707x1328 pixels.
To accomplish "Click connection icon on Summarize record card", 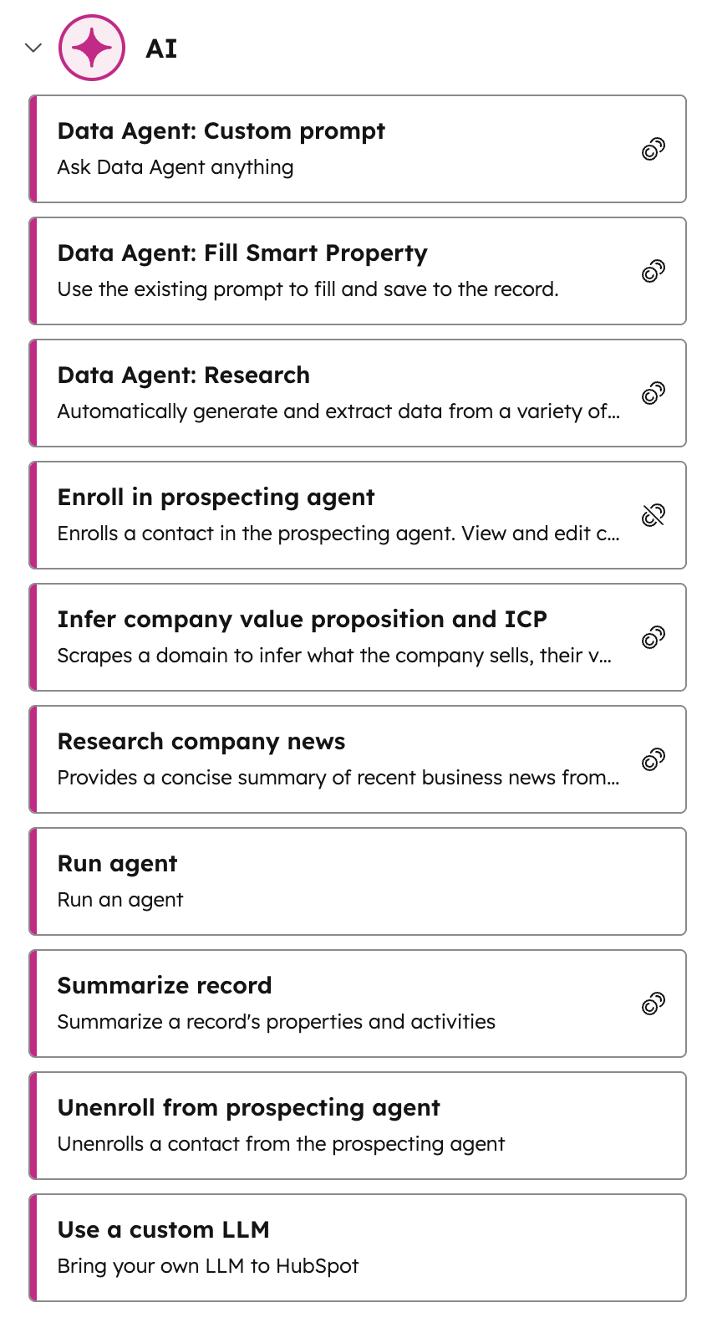I will click(653, 1003).
